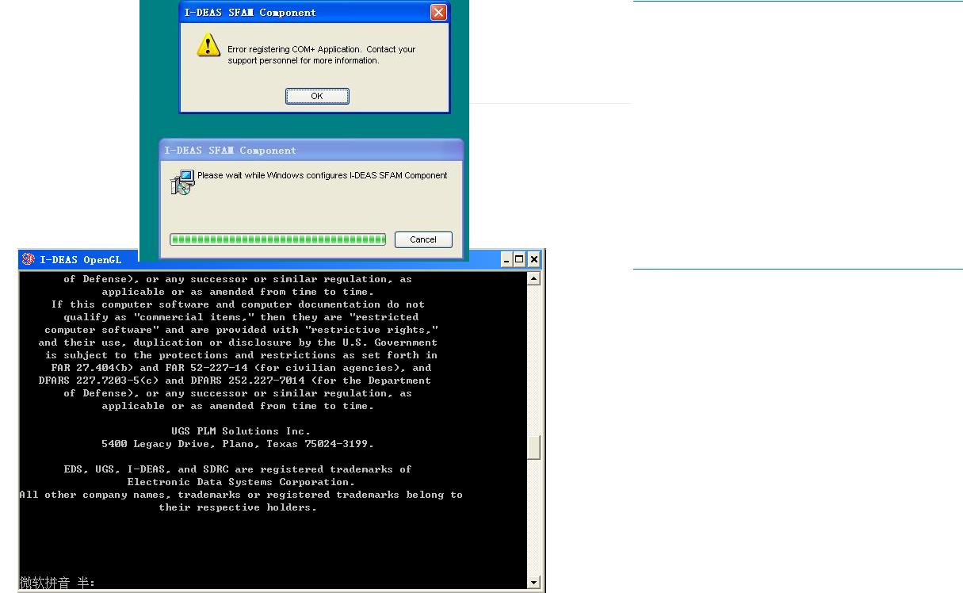Click the green installation progress bar
The width and height of the screenshot is (963, 593).
277,239
